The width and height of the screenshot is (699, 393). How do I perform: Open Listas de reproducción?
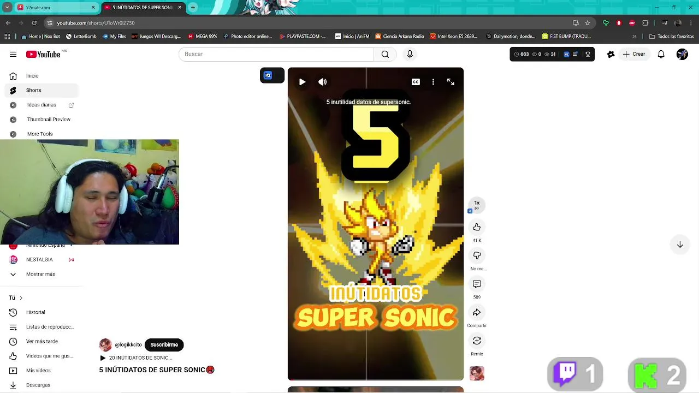[42, 326]
